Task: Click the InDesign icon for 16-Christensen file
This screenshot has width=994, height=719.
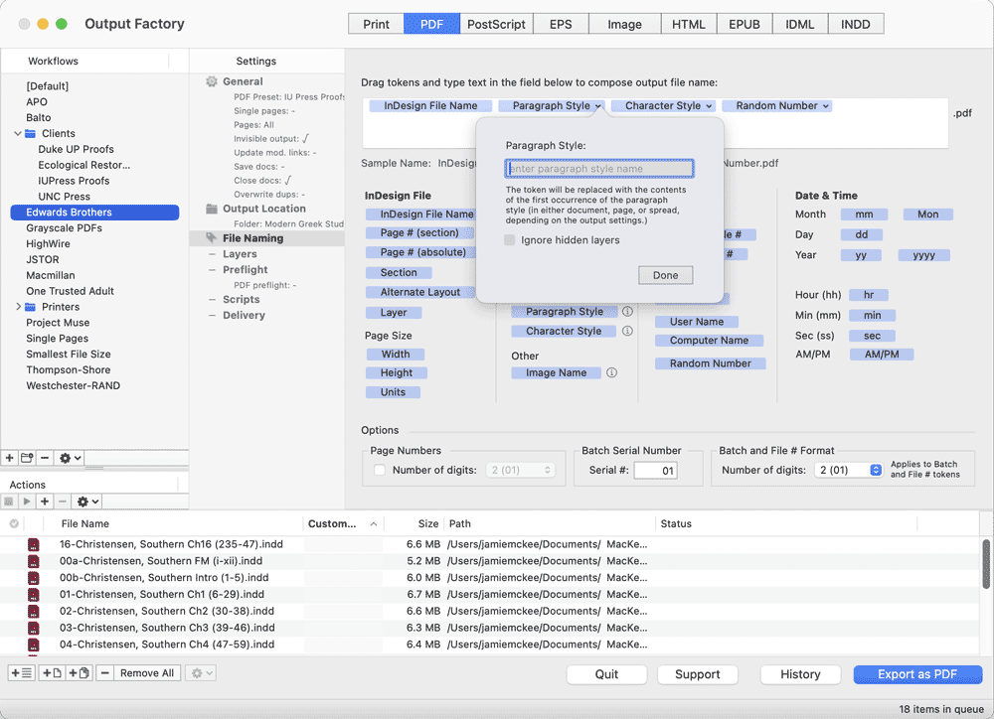Action: tap(33, 544)
